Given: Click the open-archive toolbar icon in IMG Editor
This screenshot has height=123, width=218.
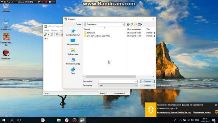Looking at the screenshot, I should click(45, 35).
